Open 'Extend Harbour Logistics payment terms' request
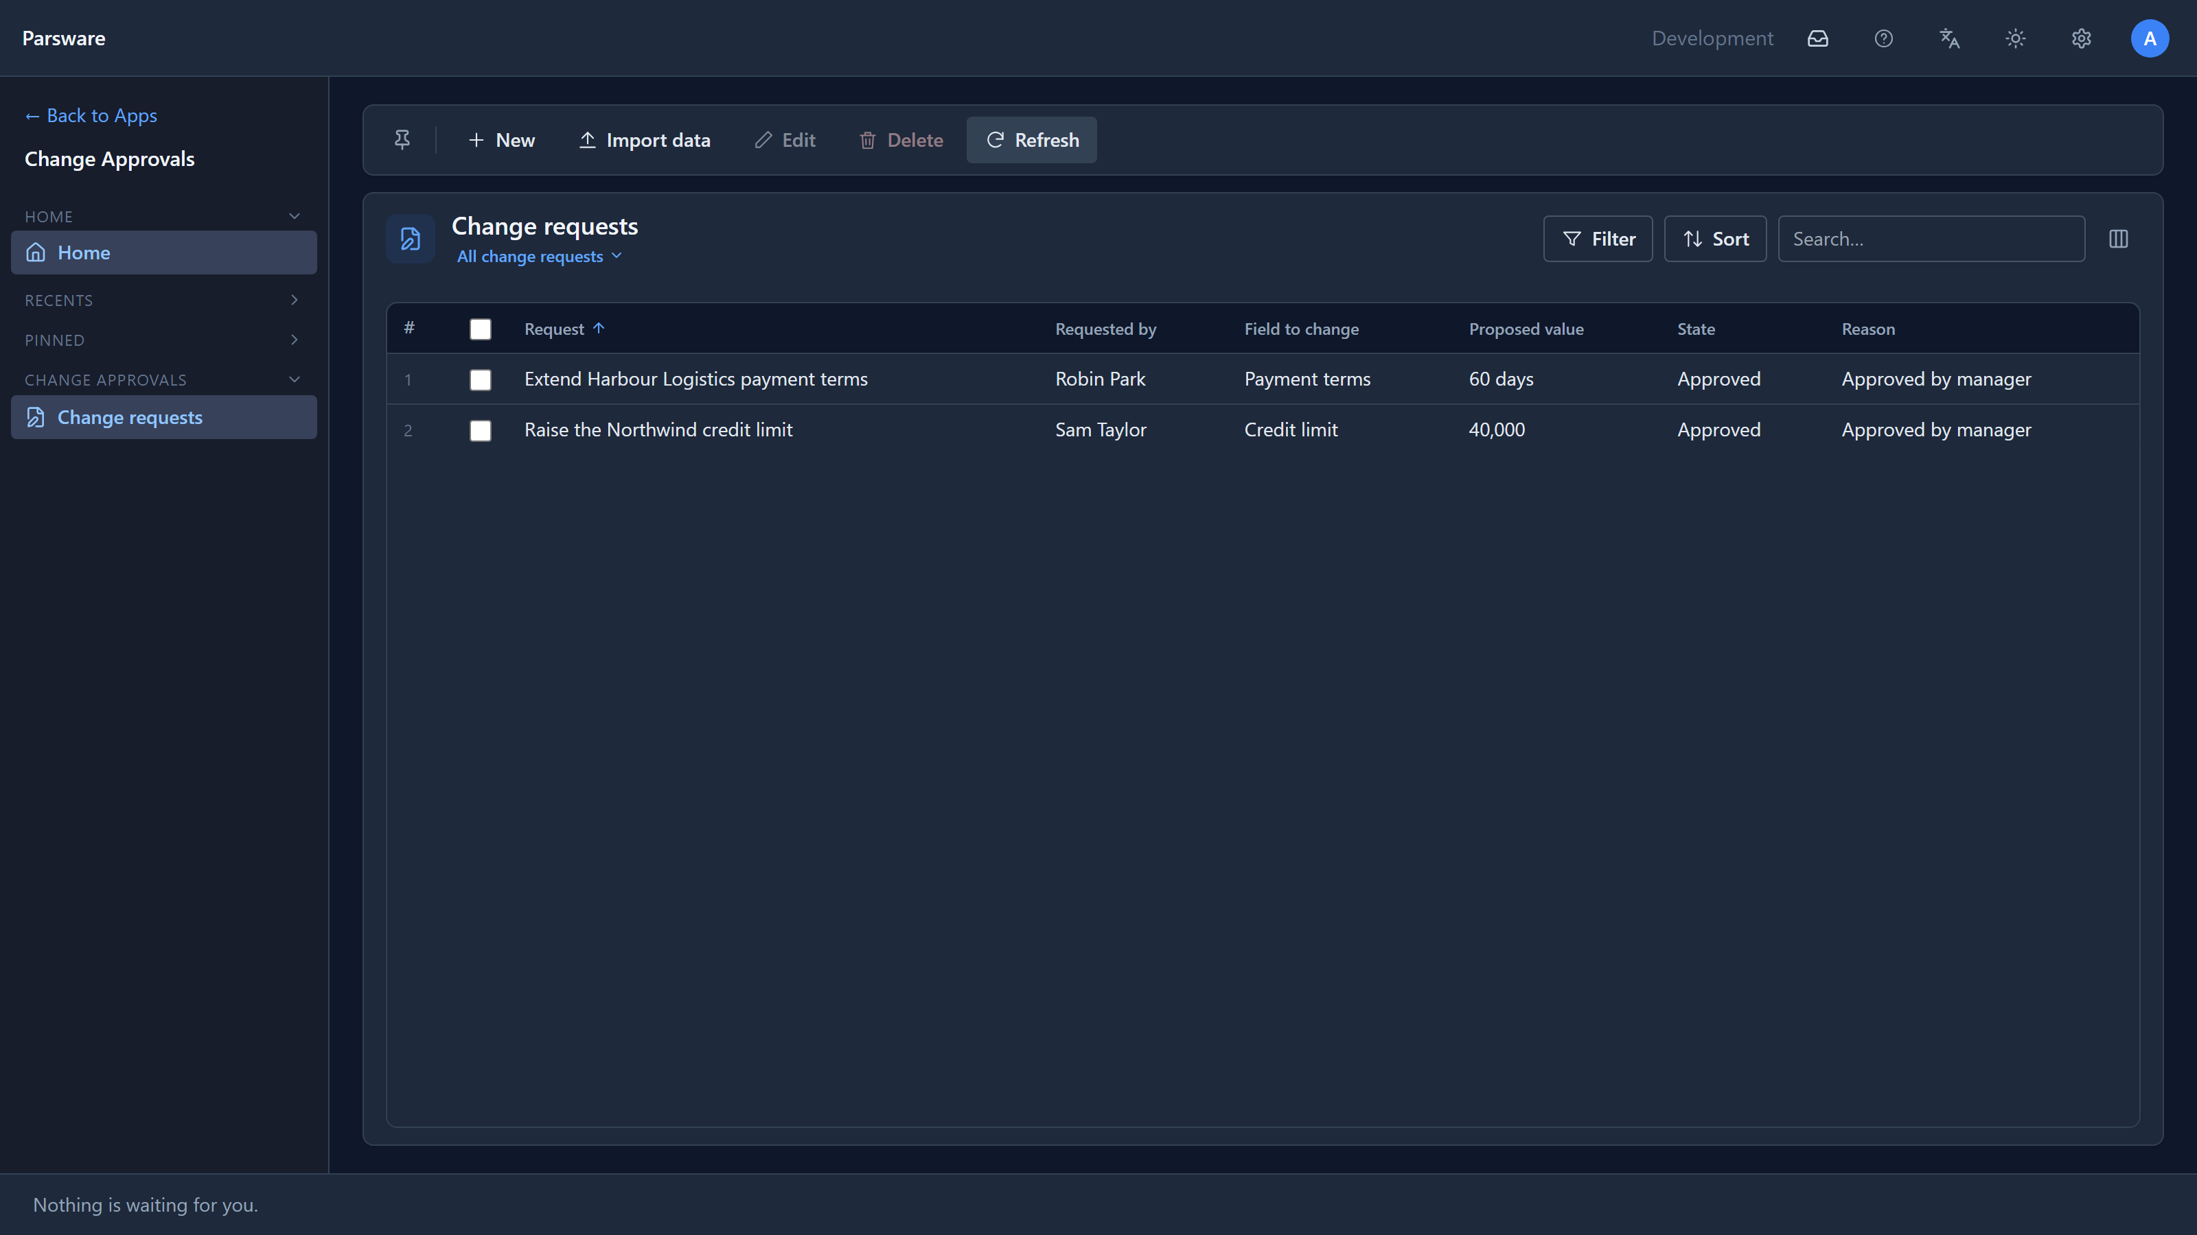The image size is (2197, 1235). click(x=696, y=379)
